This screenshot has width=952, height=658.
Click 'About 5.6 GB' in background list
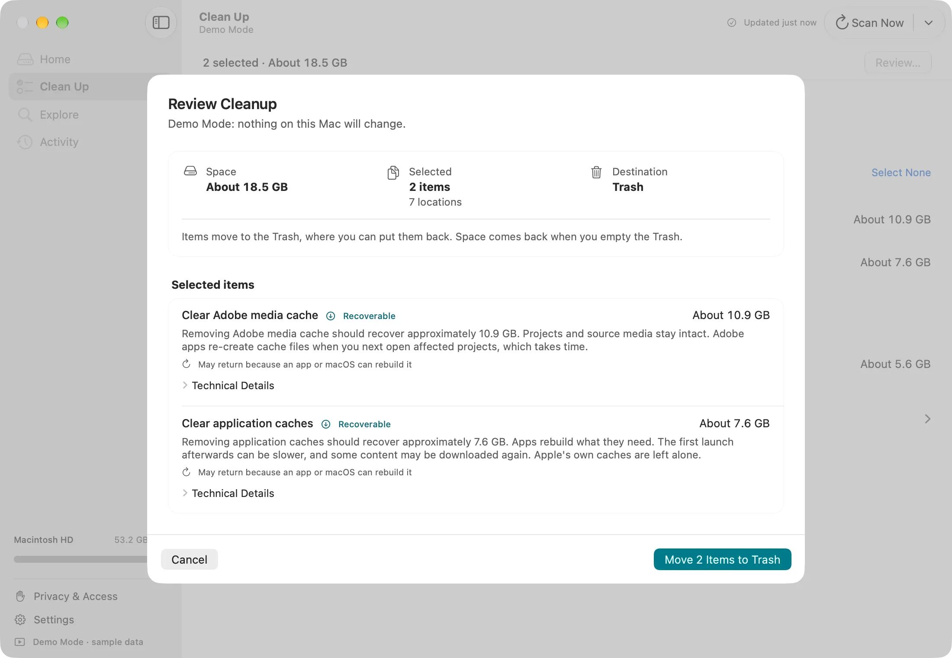[x=895, y=364]
